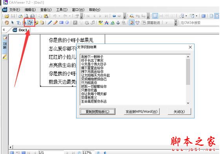Select the Text selection tool

tap(18, 23)
